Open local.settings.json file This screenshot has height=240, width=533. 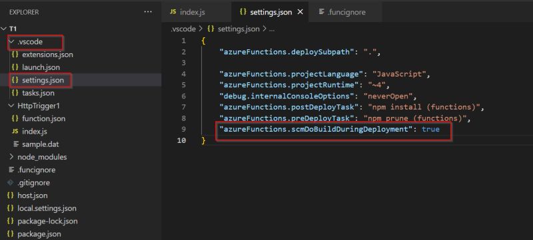[47, 209]
